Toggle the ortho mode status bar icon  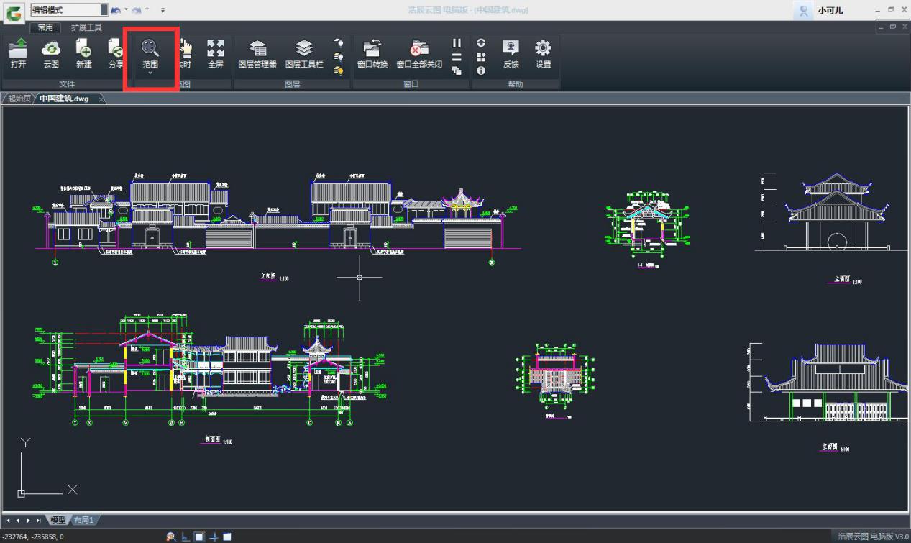pyautogui.click(x=186, y=537)
